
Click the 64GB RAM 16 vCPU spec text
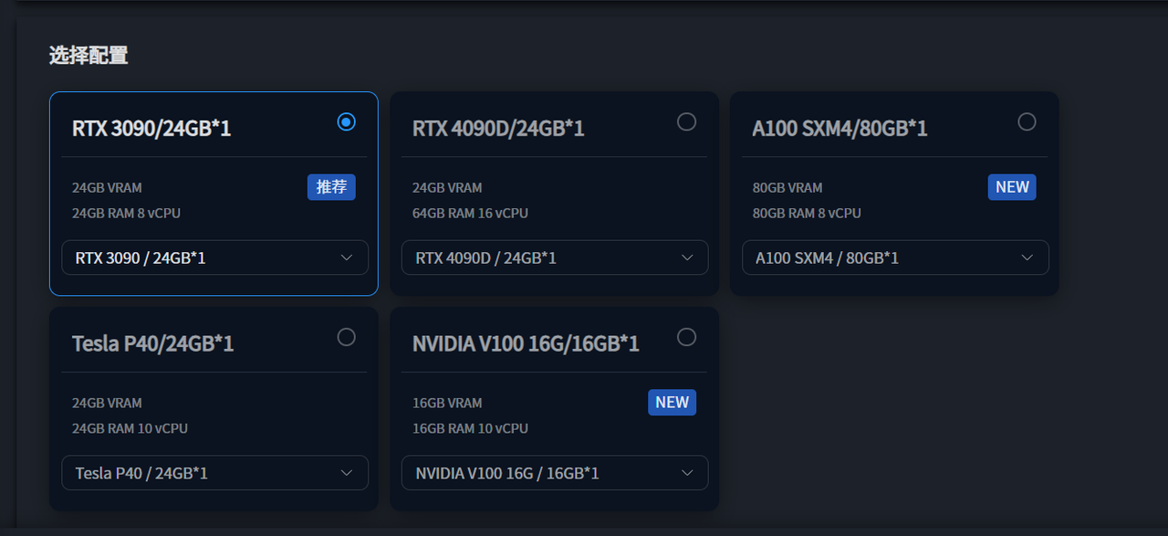470,213
